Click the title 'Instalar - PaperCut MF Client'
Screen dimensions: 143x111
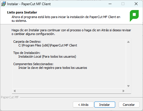click(29, 4)
